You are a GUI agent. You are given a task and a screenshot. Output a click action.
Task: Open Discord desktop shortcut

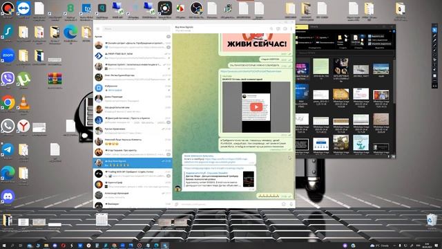(x=8, y=197)
